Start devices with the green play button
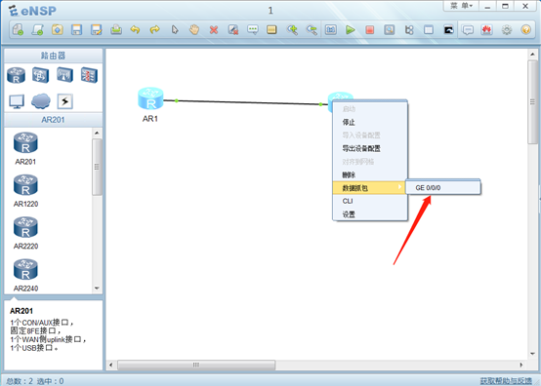 (x=351, y=30)
